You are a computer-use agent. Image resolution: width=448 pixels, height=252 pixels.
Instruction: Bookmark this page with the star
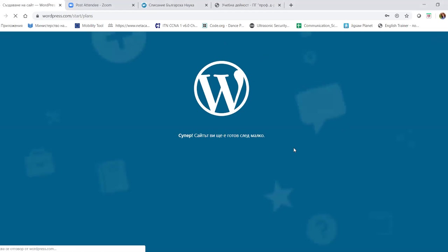407,16
